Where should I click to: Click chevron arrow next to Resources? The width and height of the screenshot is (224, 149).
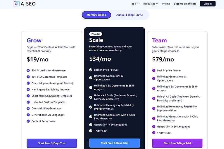[157, 4]
